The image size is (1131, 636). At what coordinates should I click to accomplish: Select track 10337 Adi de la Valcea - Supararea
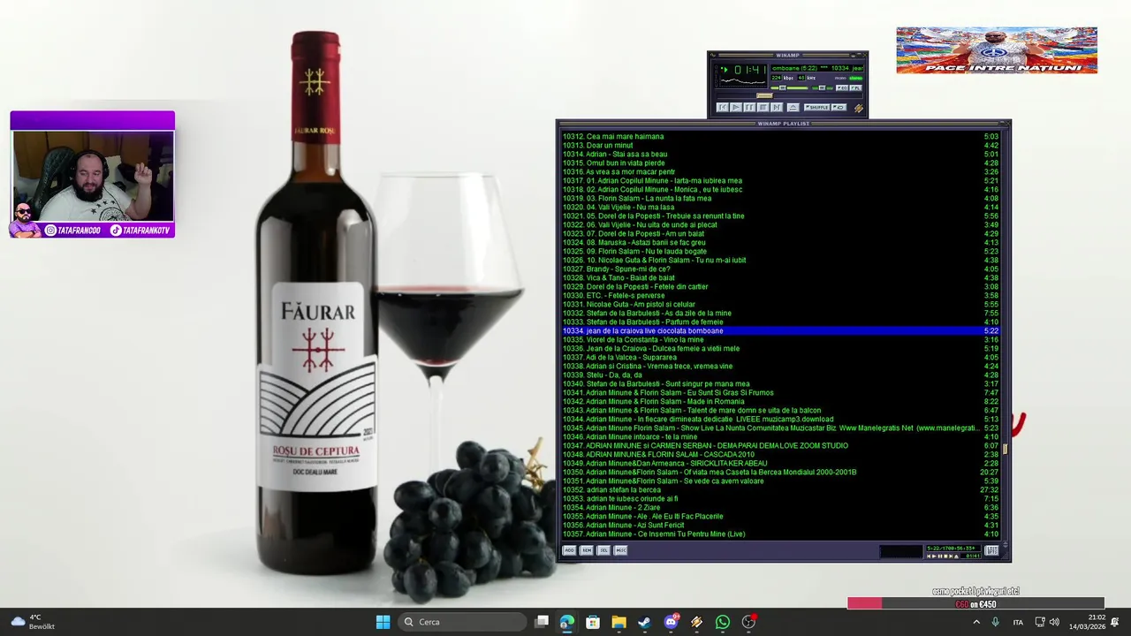pos(780,358)
